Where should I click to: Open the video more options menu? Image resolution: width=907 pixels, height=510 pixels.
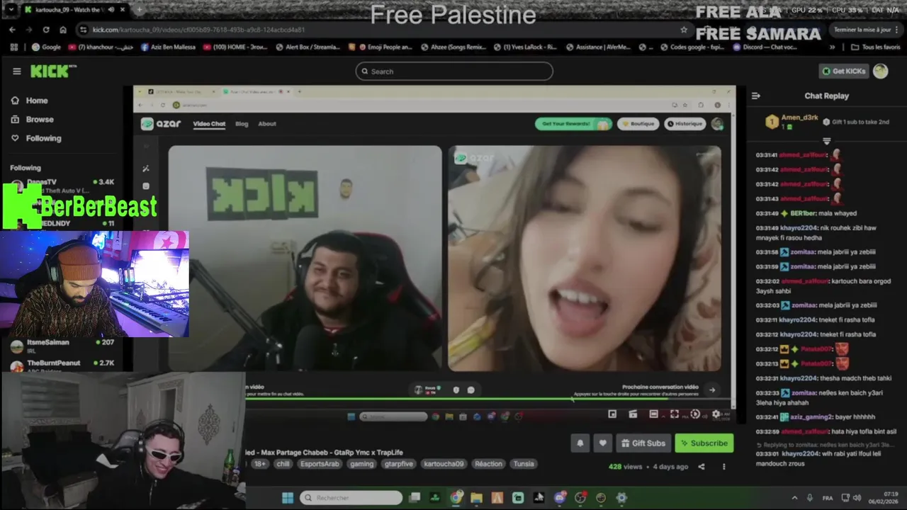coord(723,467)
